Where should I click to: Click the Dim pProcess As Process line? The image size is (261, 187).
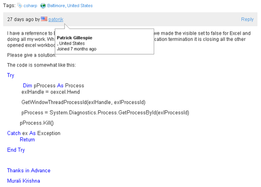(x=54, y=85)
